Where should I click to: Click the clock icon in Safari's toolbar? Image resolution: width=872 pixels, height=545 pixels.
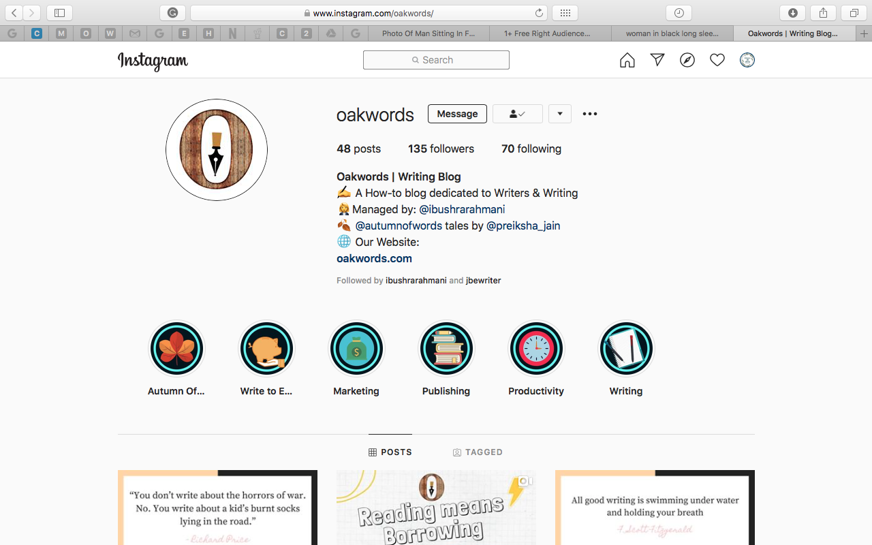pos(679,13)
